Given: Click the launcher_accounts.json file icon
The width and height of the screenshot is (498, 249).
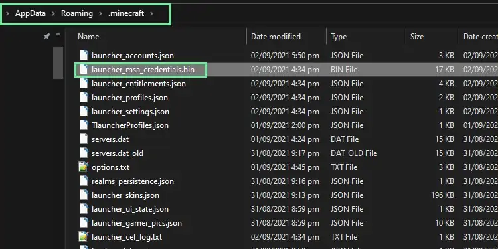Looking at the screenshot, I should [x=84, y=56].
